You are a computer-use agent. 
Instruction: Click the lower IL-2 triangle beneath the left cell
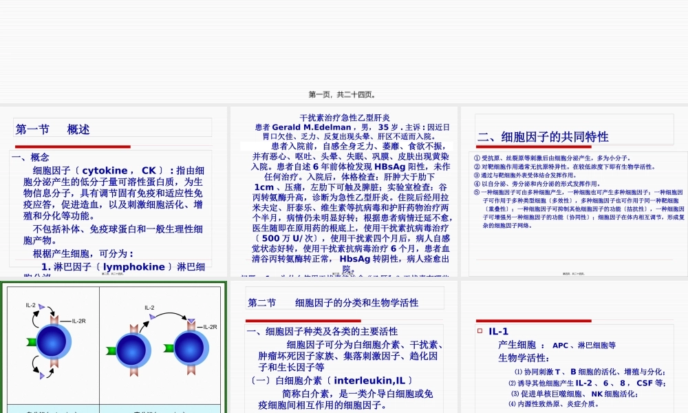click(41, 375)
